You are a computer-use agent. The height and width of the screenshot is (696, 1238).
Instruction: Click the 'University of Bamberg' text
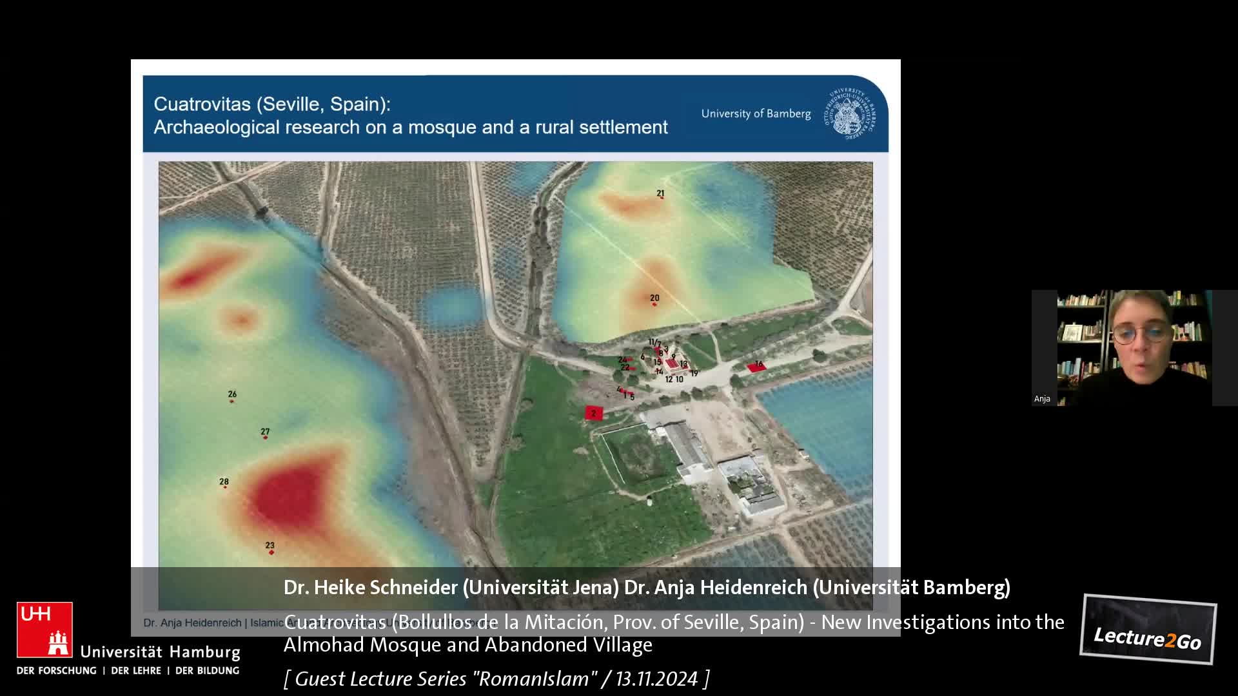point(756,113)
